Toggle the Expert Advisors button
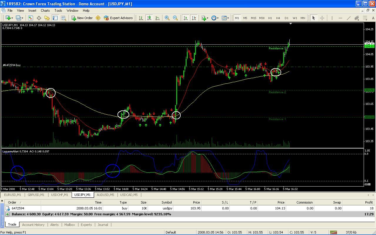376x235 pixels. tap(118, 18)
